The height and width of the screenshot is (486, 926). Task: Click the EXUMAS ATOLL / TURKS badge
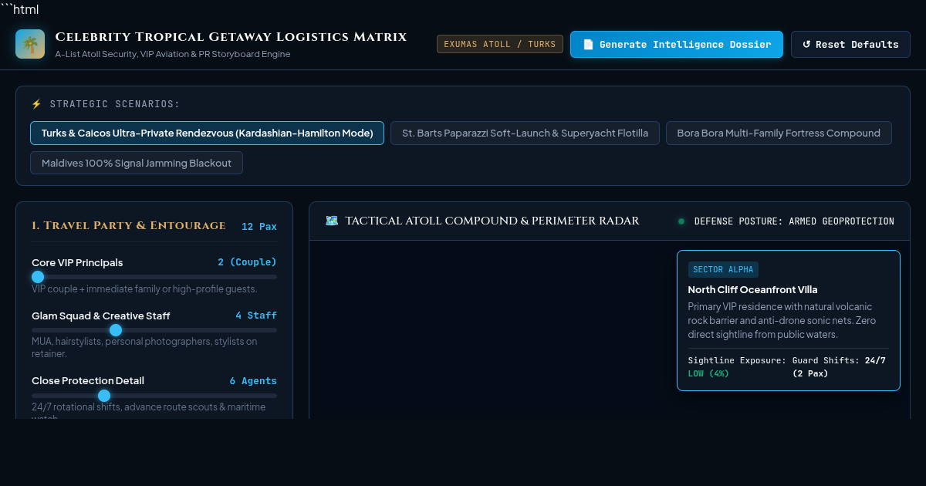pos(500,45)
